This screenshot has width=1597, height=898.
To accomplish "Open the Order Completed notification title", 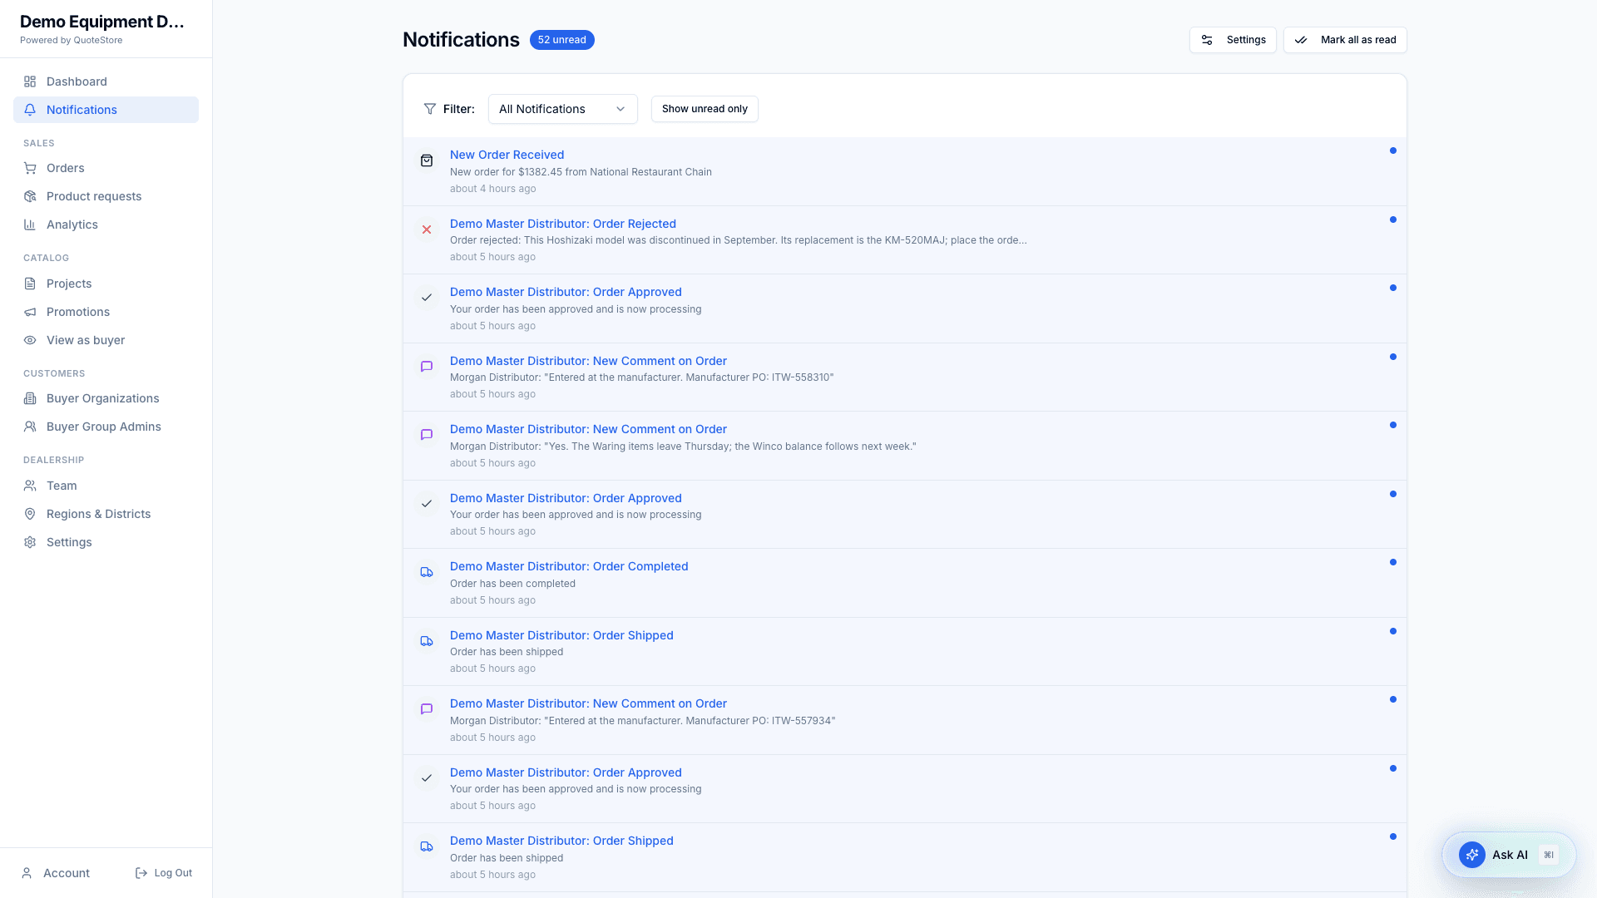I will (x=569, y=566).
